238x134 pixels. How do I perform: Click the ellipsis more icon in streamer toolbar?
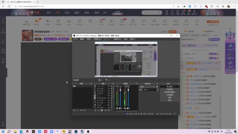(197, 21)
